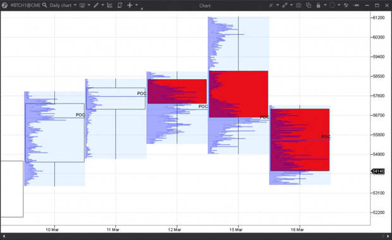Click the screenshot camera icon
Screen dimensions: 392x240
pos(298,5)
